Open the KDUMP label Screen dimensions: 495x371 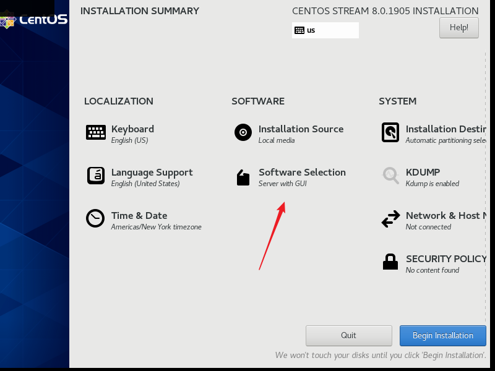[423, 173]
